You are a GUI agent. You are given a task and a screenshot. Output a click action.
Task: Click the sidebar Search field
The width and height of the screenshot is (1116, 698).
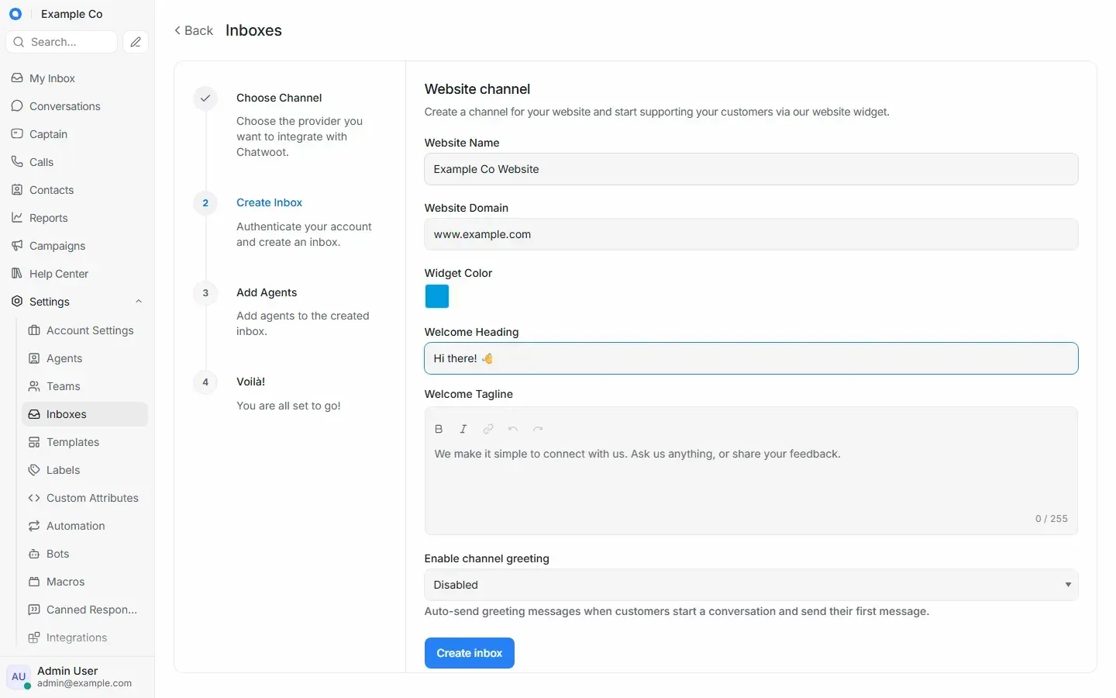click(x=62, y=42)
